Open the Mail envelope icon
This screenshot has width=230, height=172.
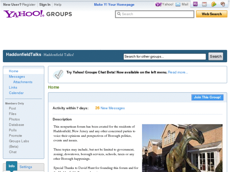click(178, 4)
